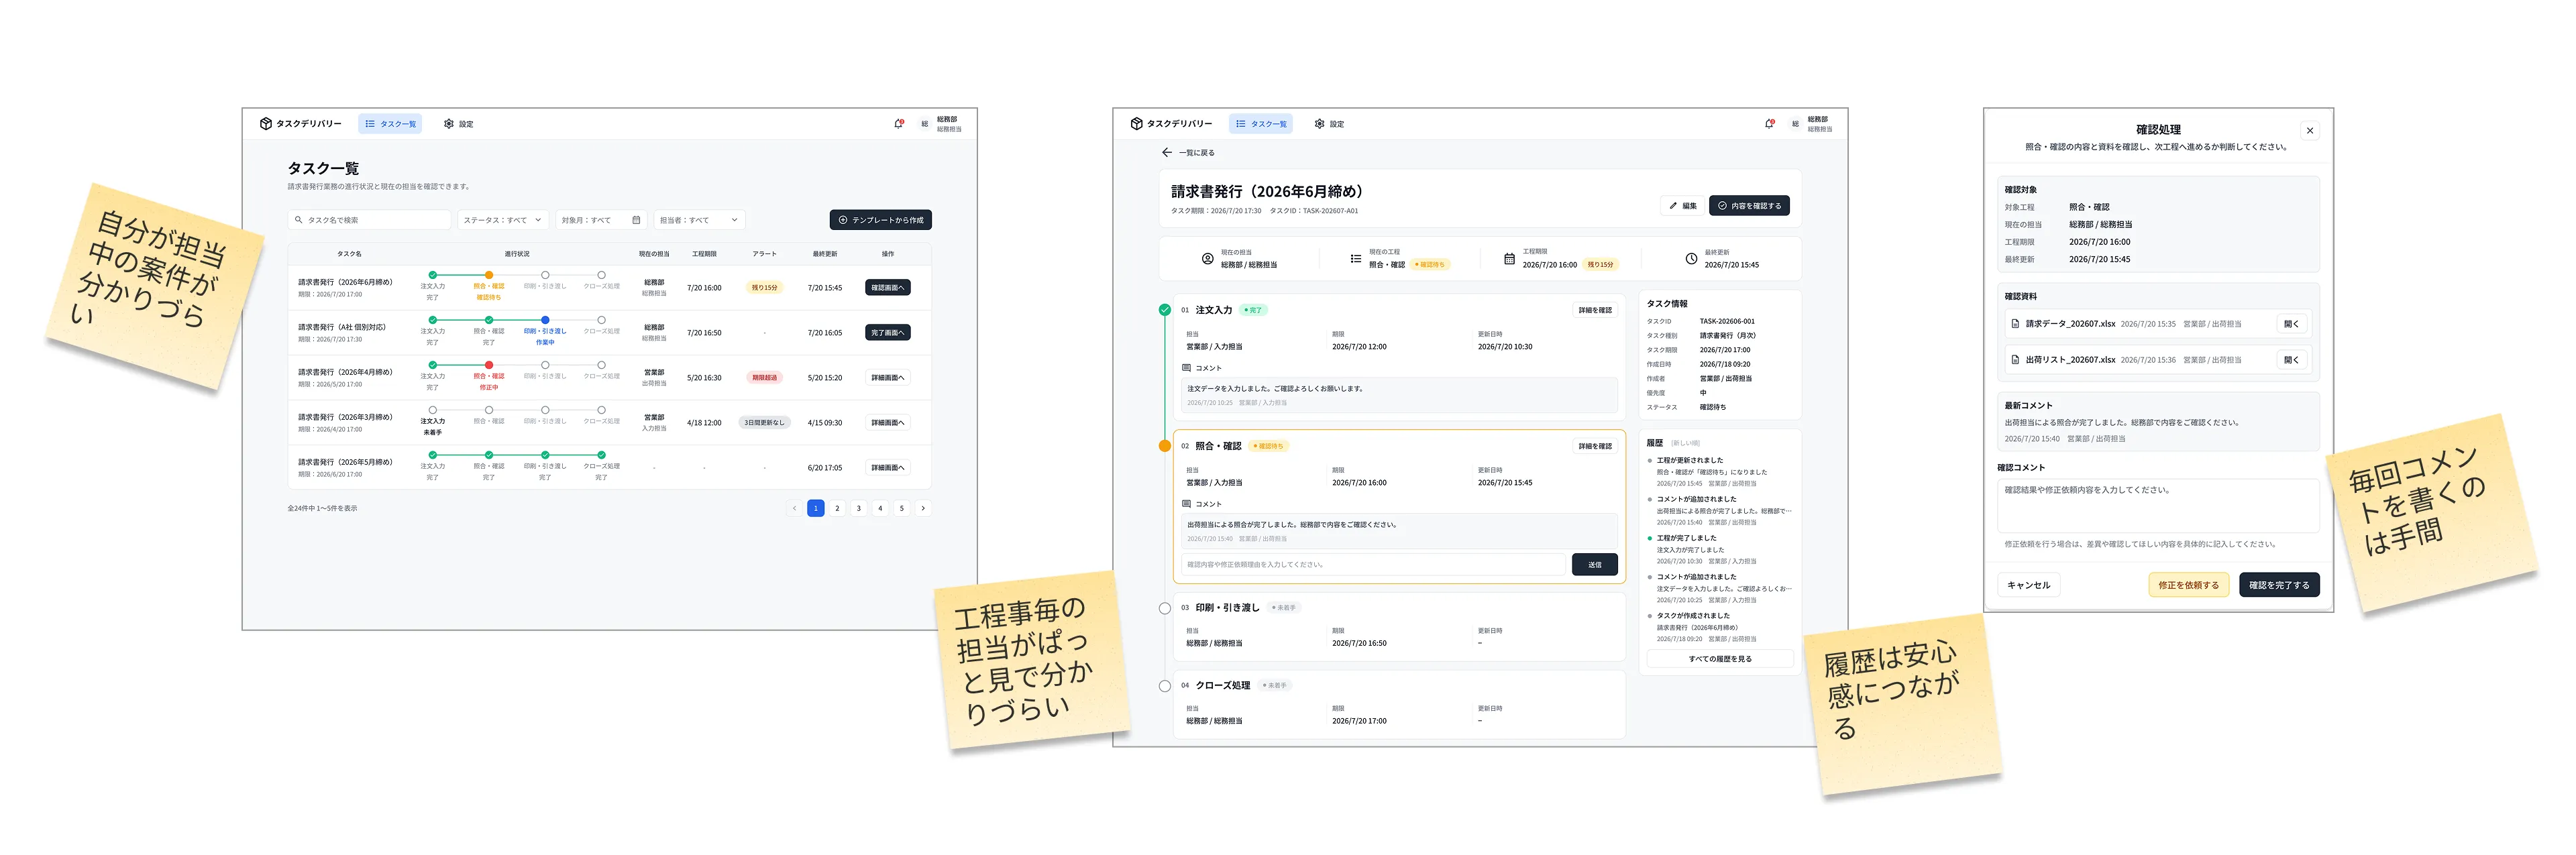Click the calendar icon beside 工程期限 in the detail summary

(x=1509, y=259)
